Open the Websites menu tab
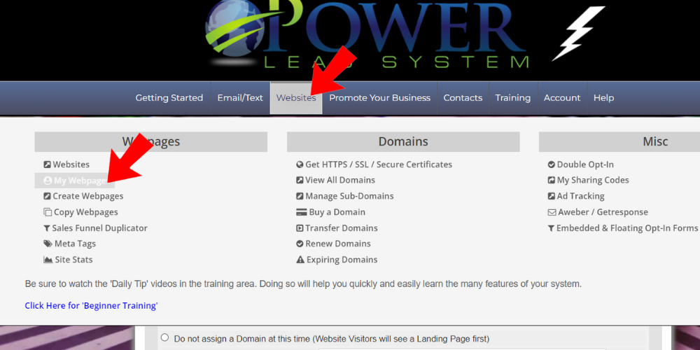Viewport: 700px width, 350px height. pos(296,98)
